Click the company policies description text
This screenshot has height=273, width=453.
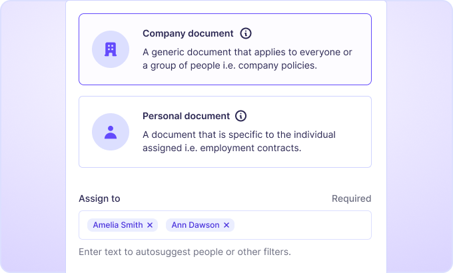(x=247, y=59)
